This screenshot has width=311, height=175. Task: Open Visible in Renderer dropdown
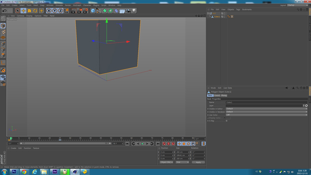coord(267,112)
